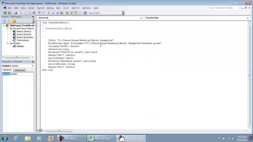
Task: Open the Insert menu
Action: click(x=31, y=8)
